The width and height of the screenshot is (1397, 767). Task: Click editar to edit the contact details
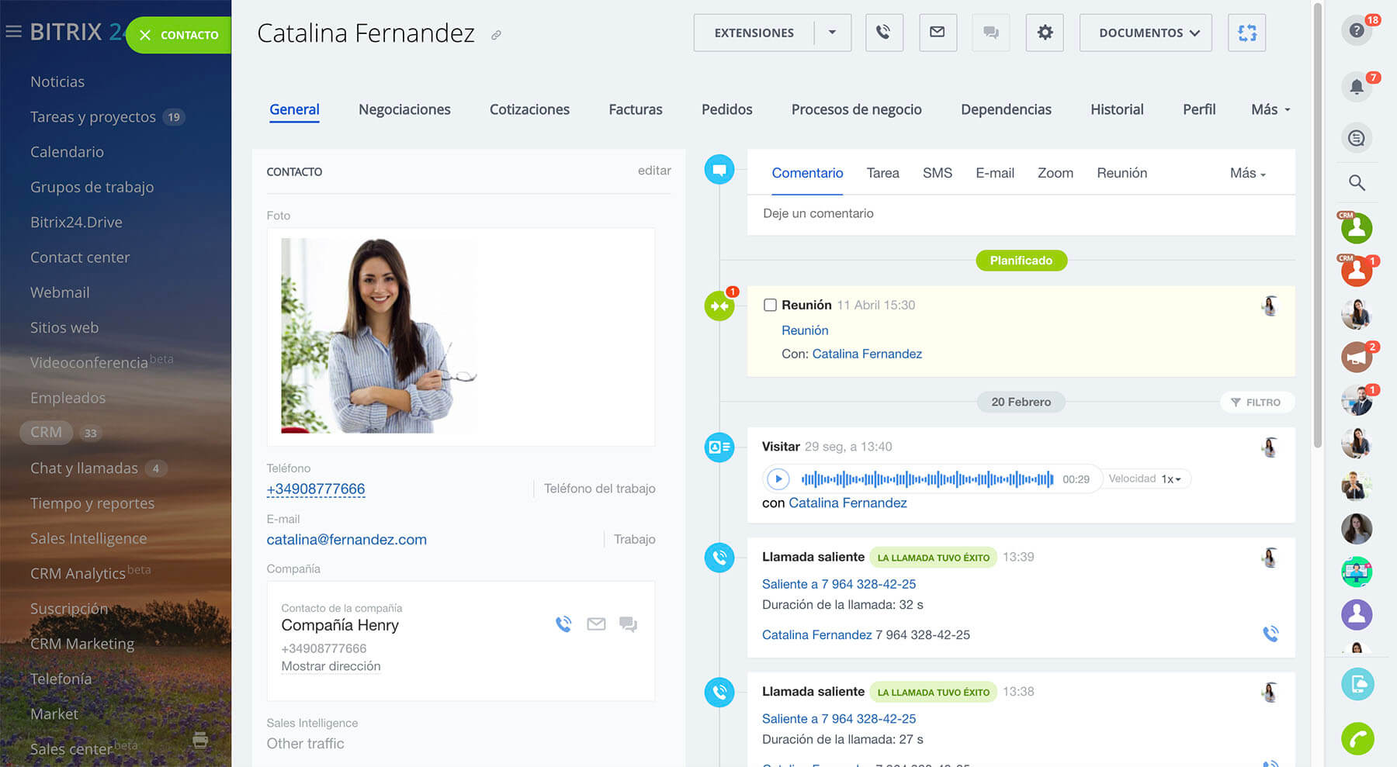point(654,171)
